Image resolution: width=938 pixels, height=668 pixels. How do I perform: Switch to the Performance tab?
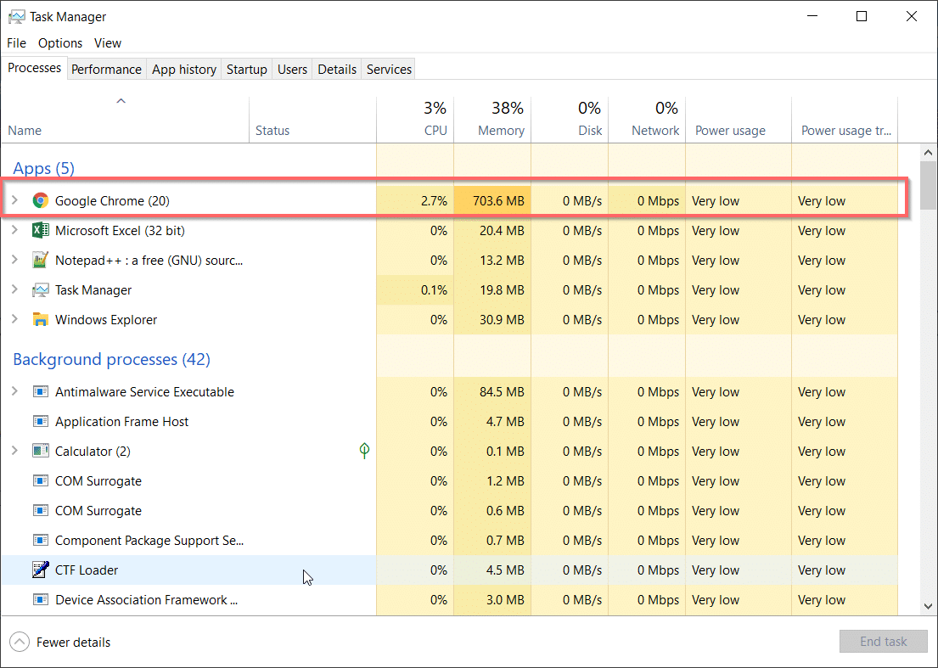(x=106, y=70)
